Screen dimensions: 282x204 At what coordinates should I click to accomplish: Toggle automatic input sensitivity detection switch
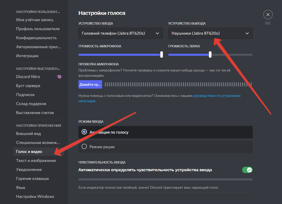(x=247, y=170)
